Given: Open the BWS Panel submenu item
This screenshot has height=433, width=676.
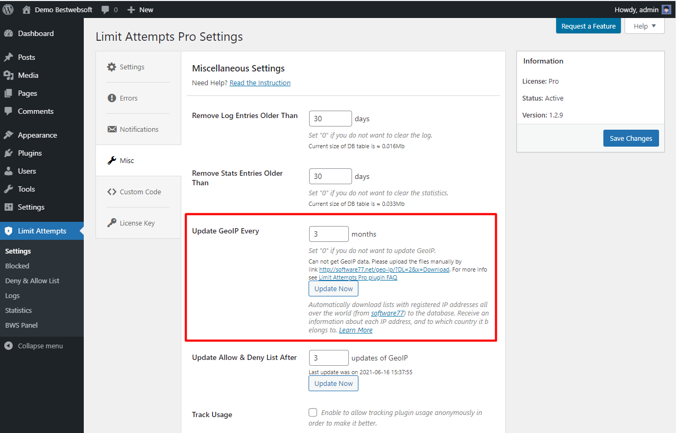Looking at the screenshot, I should pyautogui.click(x=21, y=325).
